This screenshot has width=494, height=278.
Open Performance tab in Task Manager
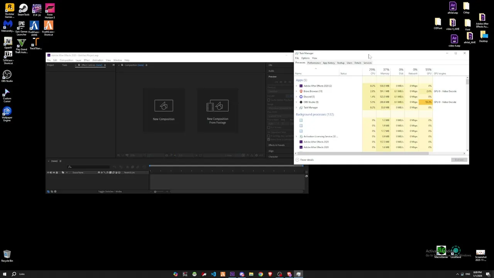tap(314, 63)
